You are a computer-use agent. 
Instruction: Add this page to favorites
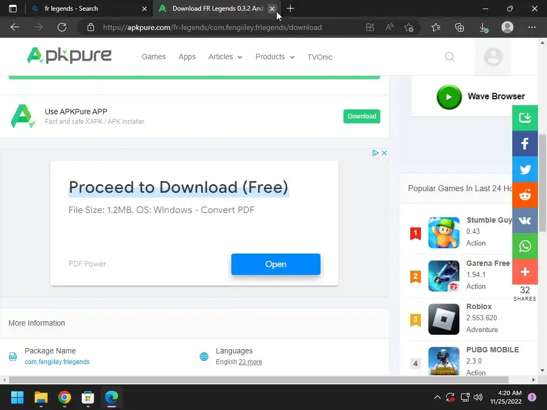pyautogui.click(x=409, y=27)
